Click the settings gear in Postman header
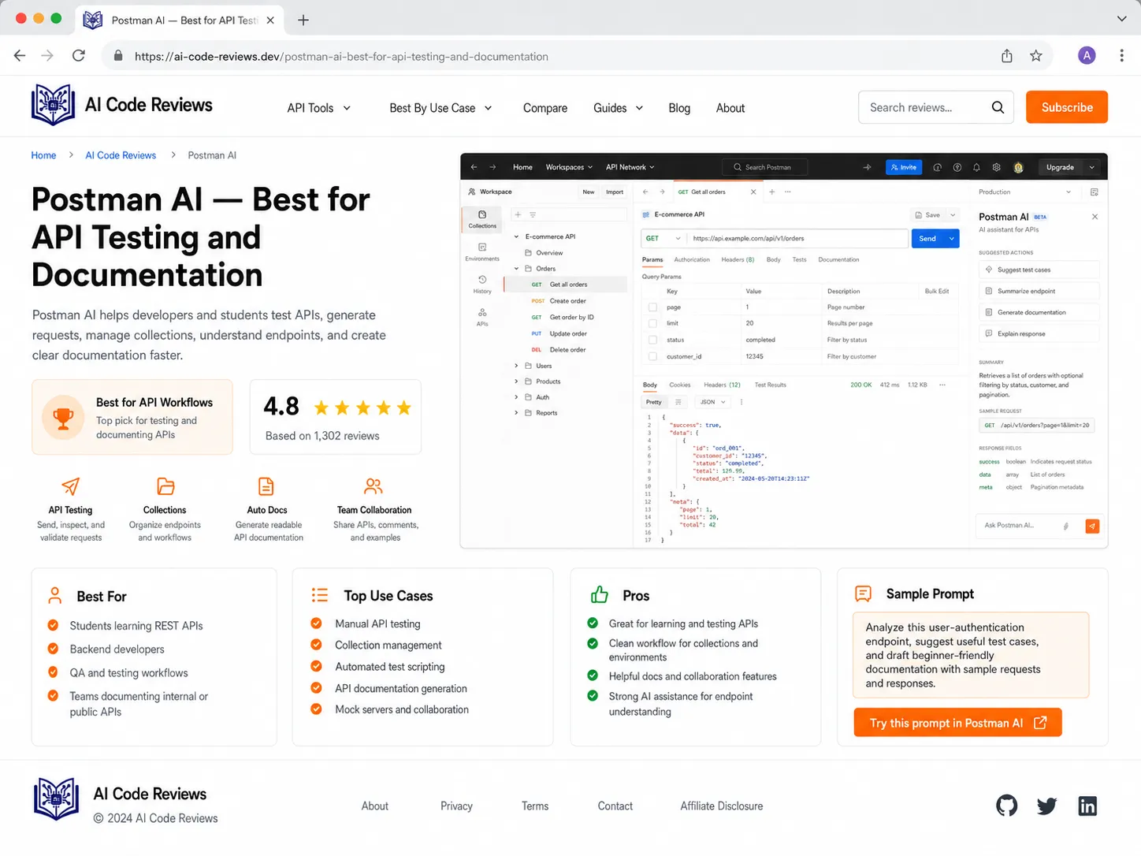1141x856 pixels. click(x=997, y=167)
